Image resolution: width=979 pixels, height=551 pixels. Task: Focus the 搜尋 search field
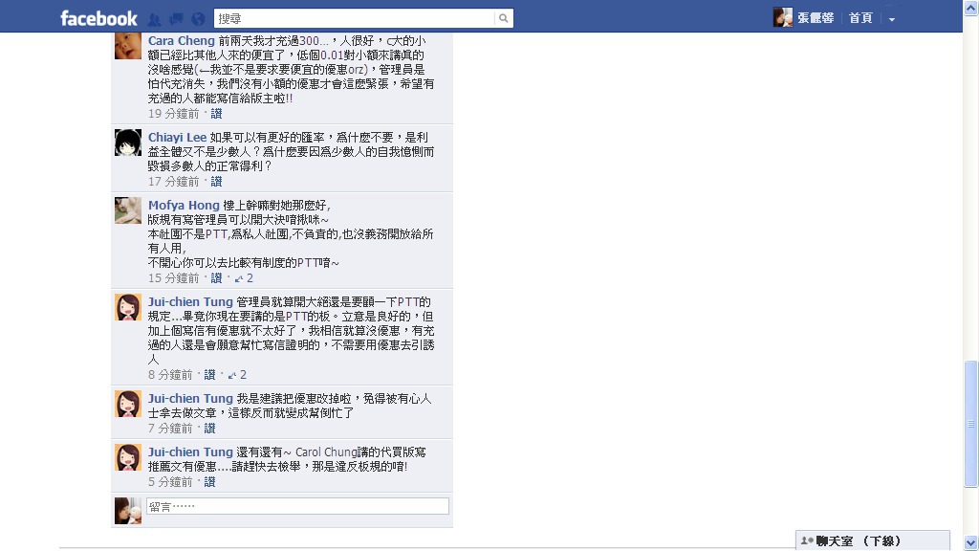click(x=354, y=19)
